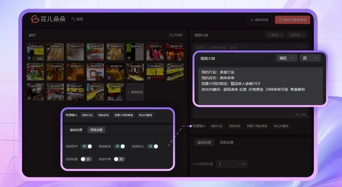Click 我的店名 quick input in main right panel
The image size is (342, 187).
coord(235,126)
